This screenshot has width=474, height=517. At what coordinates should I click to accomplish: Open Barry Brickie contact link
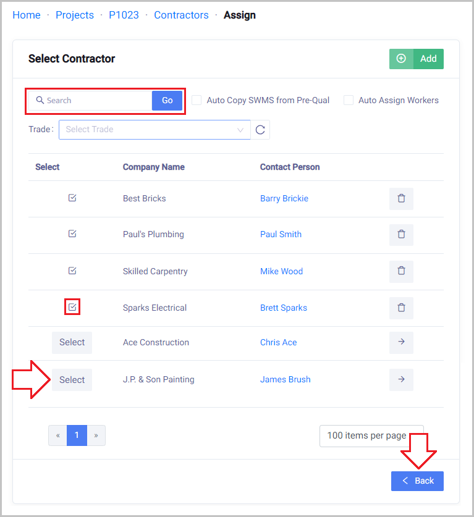coord(284,198)
